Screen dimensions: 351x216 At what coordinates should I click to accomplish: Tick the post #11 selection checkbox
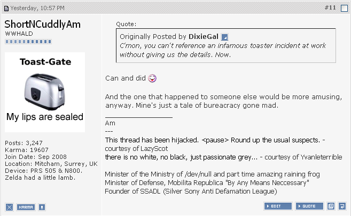pos(344,9)
